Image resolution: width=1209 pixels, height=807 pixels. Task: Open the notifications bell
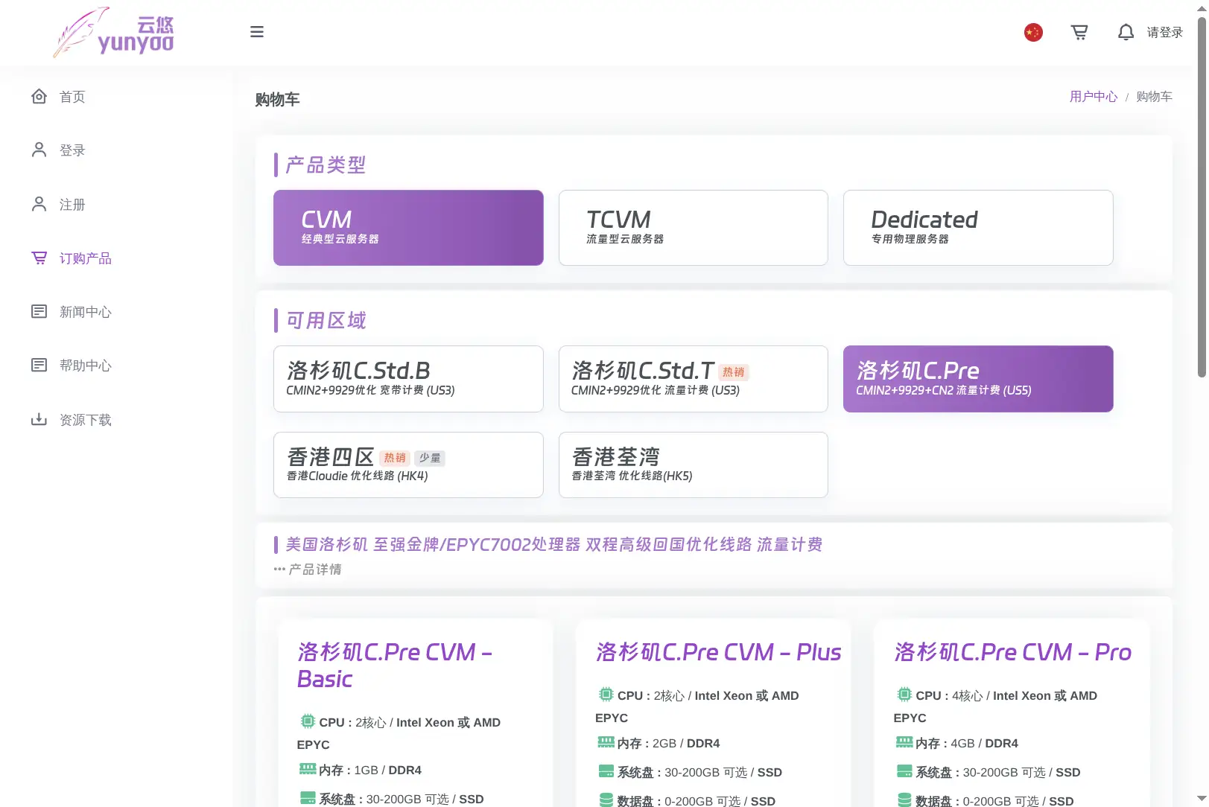point(1126,32)
